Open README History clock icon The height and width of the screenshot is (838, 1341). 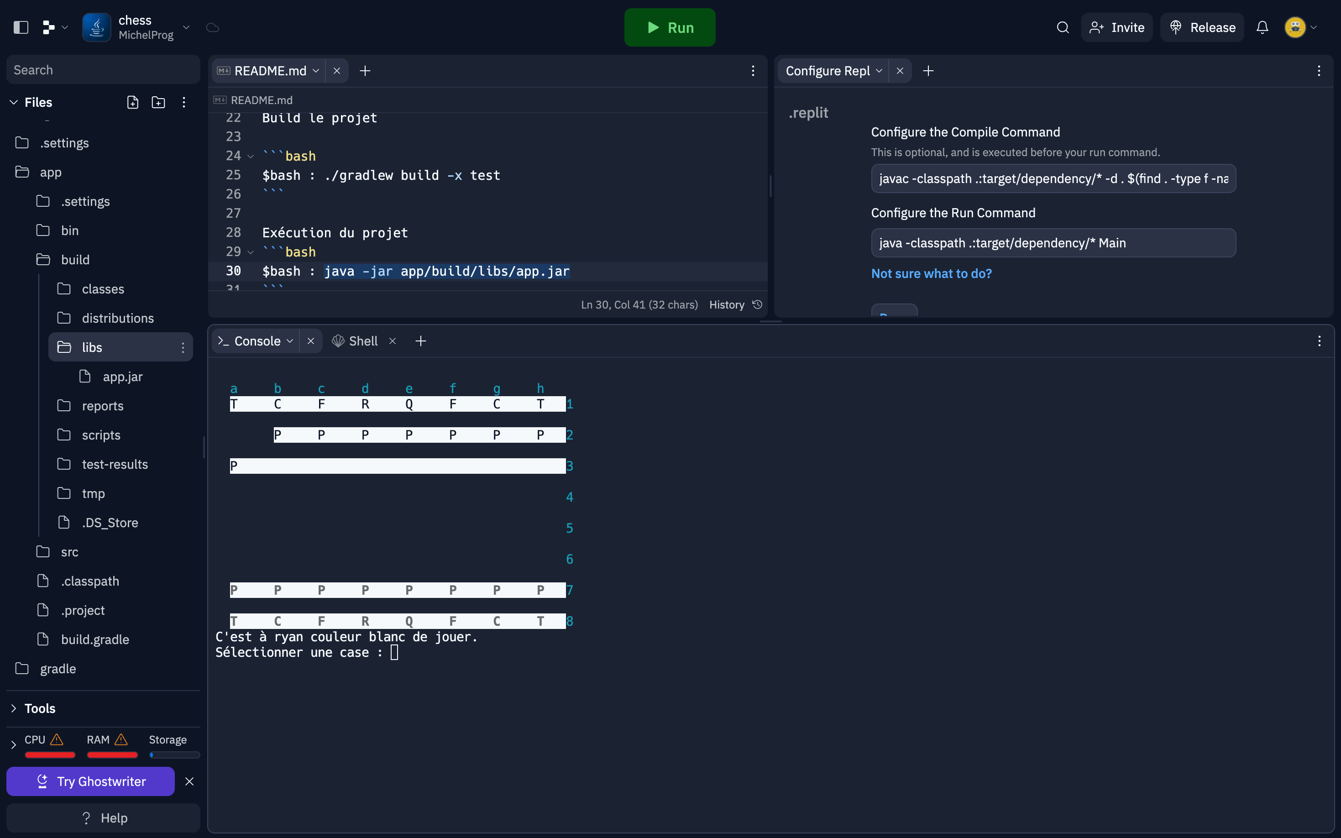[x=757, y=304]
